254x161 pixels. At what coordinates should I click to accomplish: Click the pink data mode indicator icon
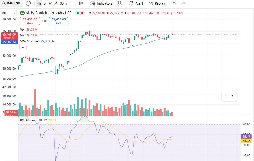tap(82, 13)
